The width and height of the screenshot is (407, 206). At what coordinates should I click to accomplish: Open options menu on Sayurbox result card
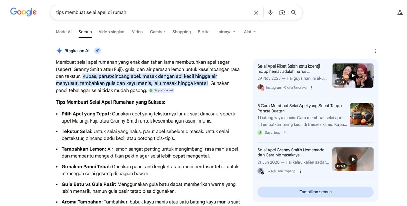(x=285, y=132)
